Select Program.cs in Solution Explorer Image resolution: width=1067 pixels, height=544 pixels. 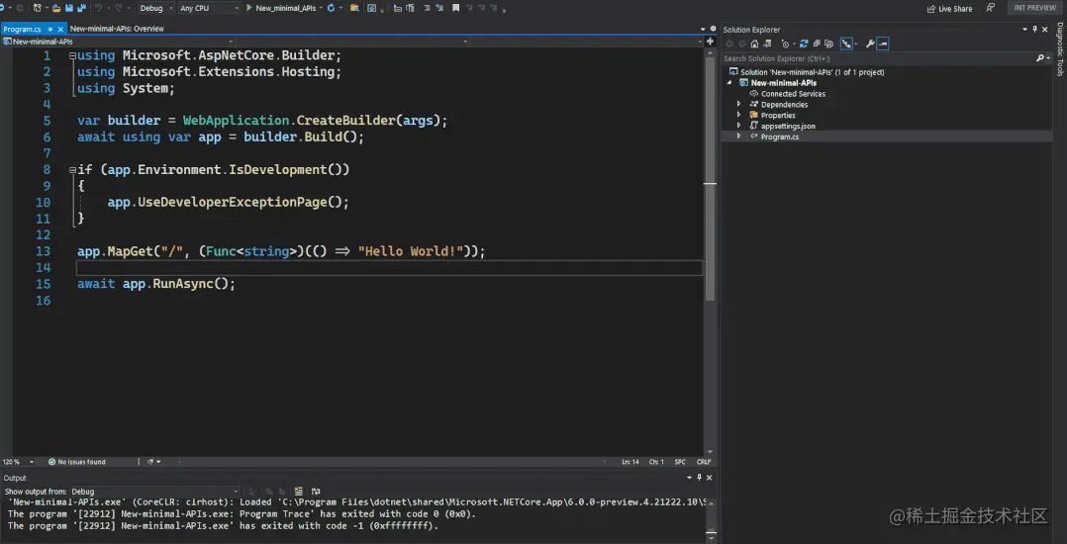point(780,136)
